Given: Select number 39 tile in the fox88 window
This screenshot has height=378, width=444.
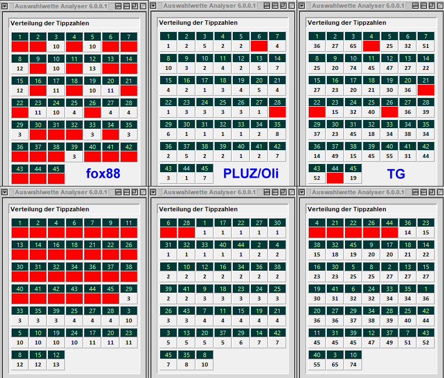Looking at the screenshot, I should tap(74, 147).
